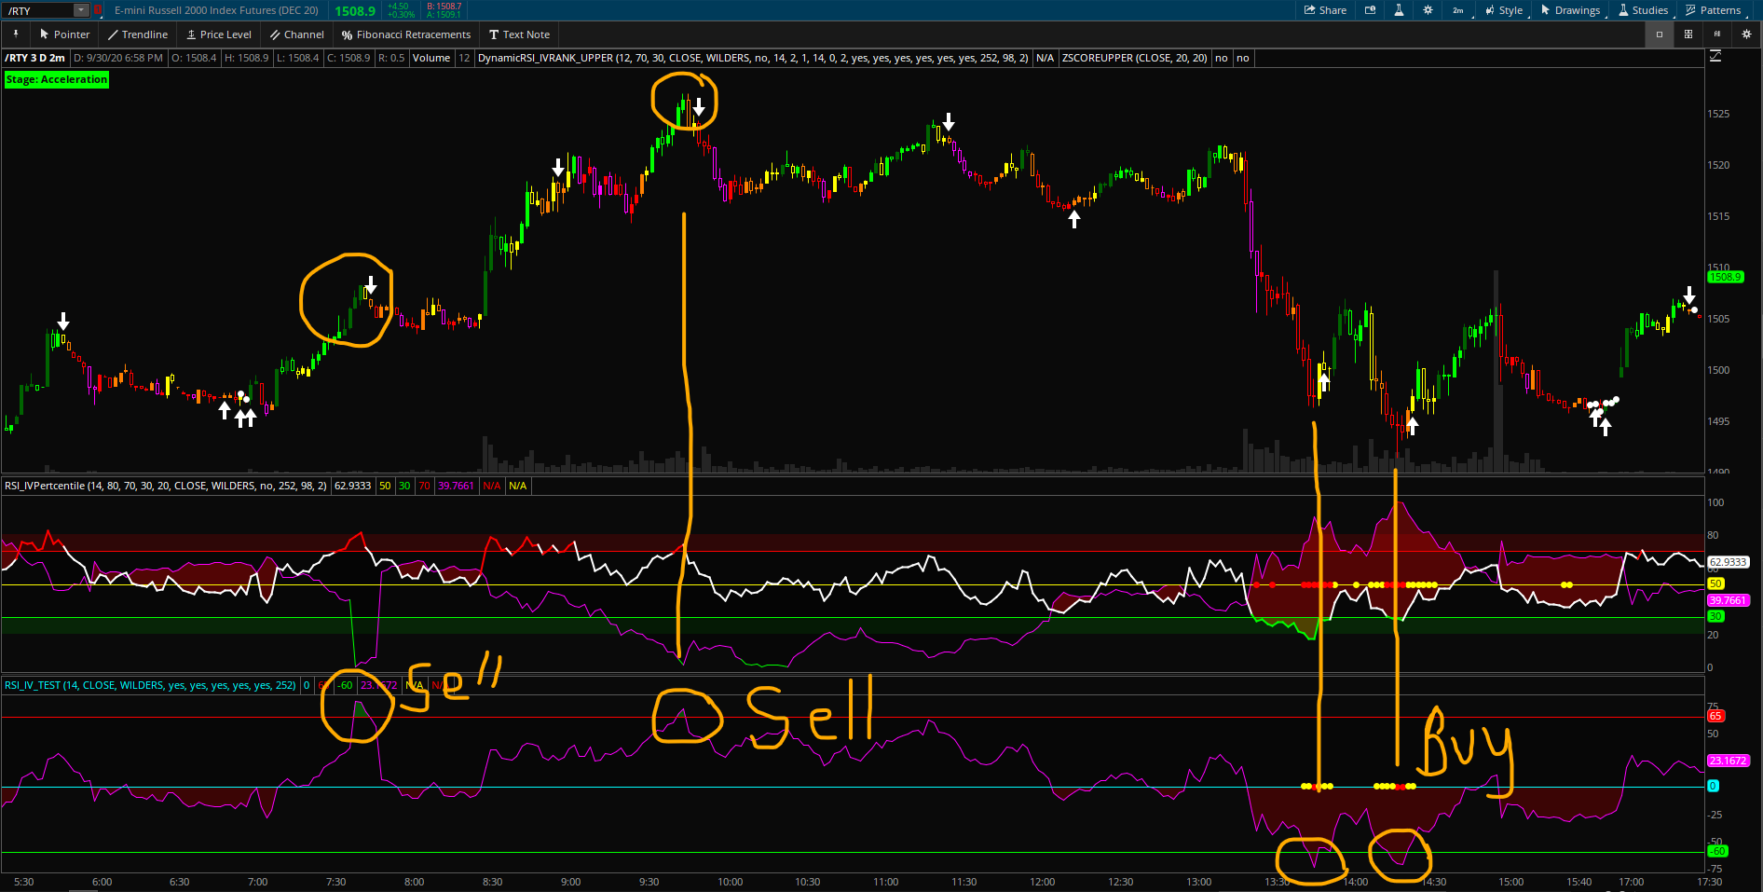Select the Price Level tool
This screenshot has height=892, width=1763.
219,34
